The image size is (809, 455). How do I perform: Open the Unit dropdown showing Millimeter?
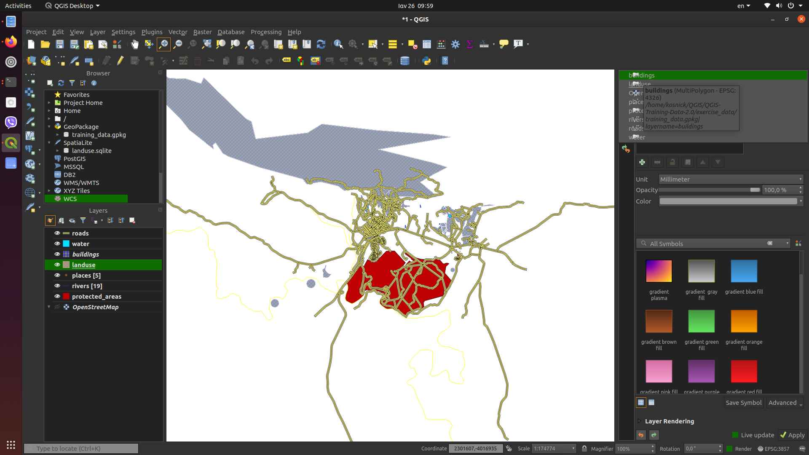point(731,179)
